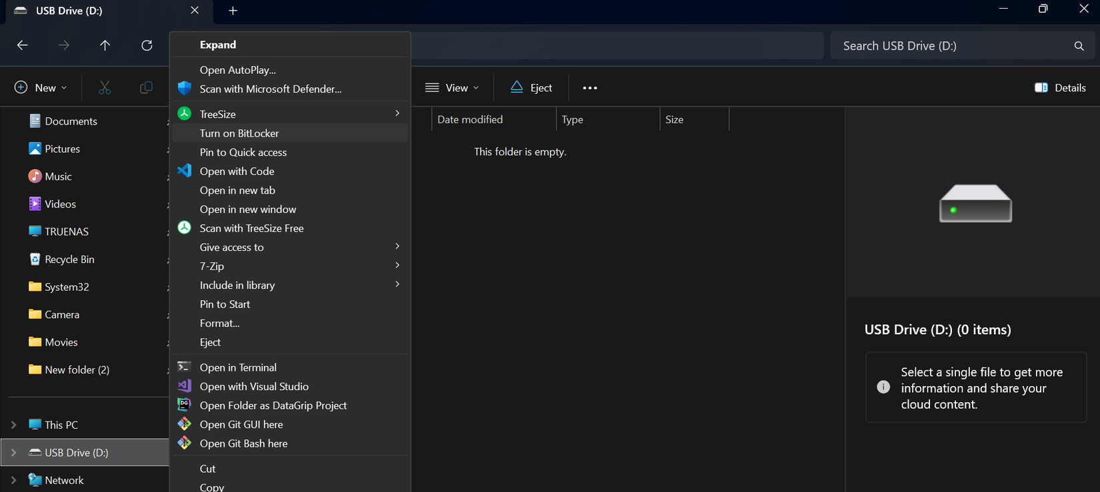Open the View dropdown menu
This screenshot has width=1100, height=492.
pos(452,88)
